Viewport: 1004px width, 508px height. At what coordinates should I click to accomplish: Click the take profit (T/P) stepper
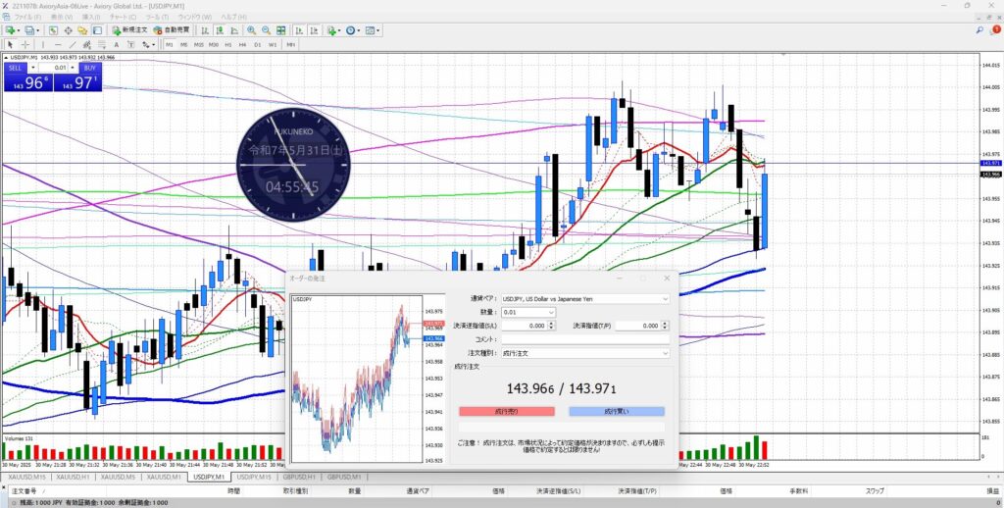pyautogui.click(x=666, y=326)
